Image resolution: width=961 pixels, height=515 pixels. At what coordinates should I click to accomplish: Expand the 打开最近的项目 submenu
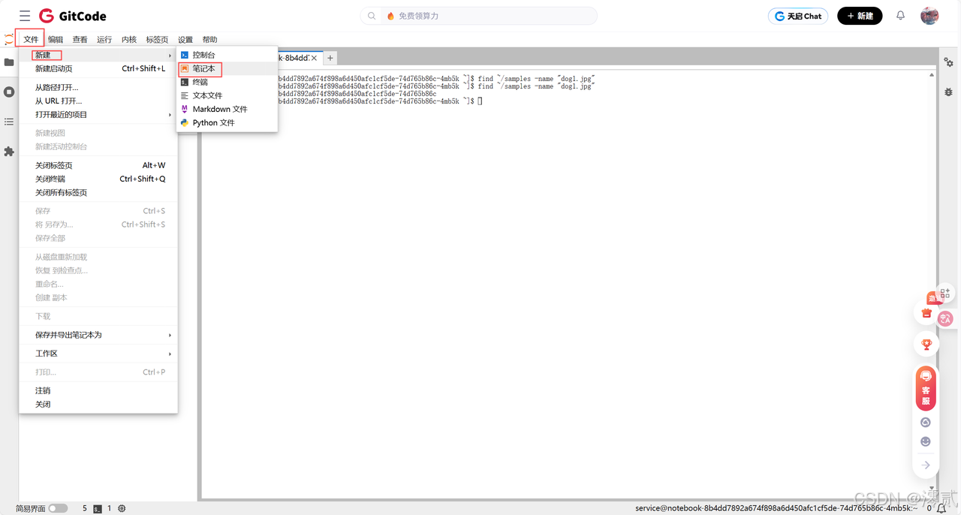(x=98, y=115)
